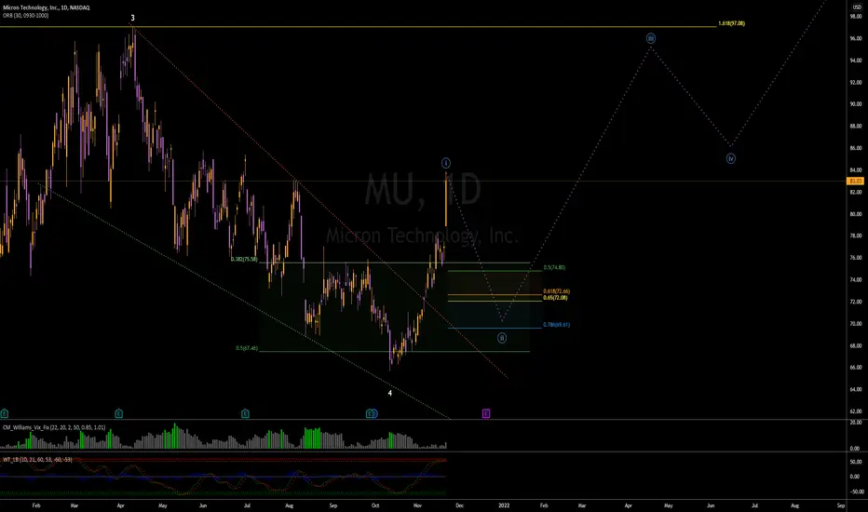The height and width of the screenshot is (512, 868).
Task: Select the 0.65(72.08) Fibonacci label
Action: tap(555, 298)
